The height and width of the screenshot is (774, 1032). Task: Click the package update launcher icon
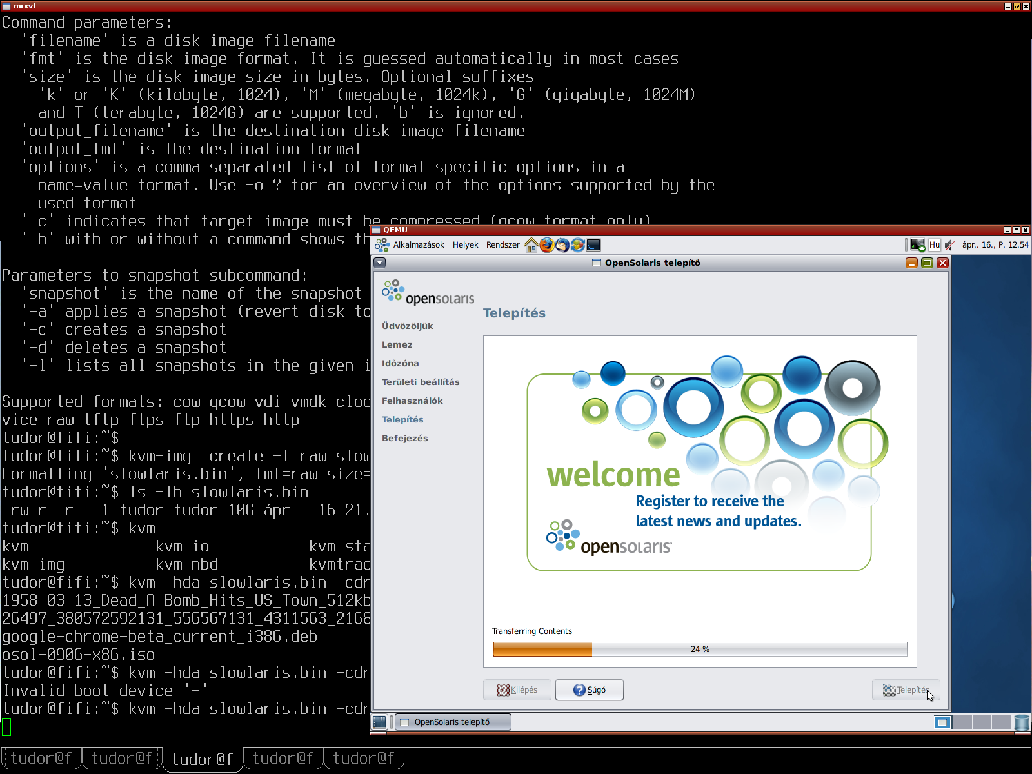(x=578, y=245)
